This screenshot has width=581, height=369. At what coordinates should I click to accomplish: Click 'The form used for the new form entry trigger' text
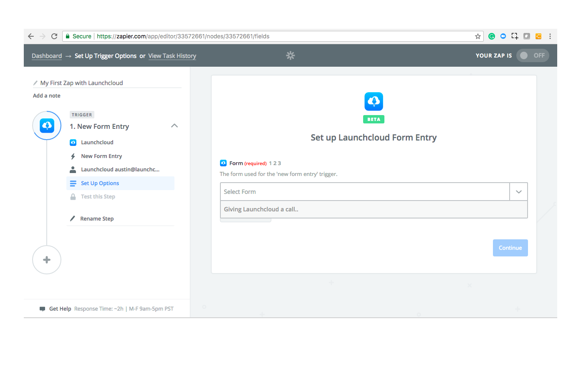tap(279, 174)
